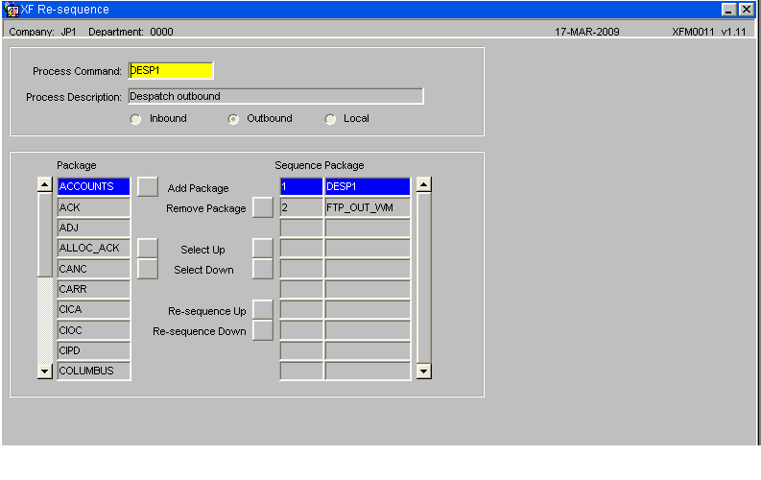761x480 pixels.
Task: Click the Package list scrollbar thumb
Action: coord(45,235)
